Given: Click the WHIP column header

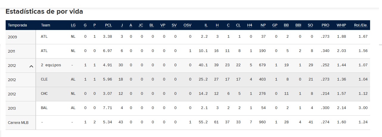Looking at the screenshot, I should [x=341, y=25].
